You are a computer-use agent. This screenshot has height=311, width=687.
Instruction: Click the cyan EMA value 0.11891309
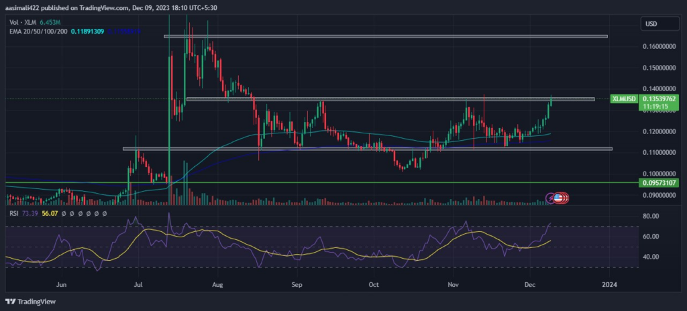(x=88, y=32)
